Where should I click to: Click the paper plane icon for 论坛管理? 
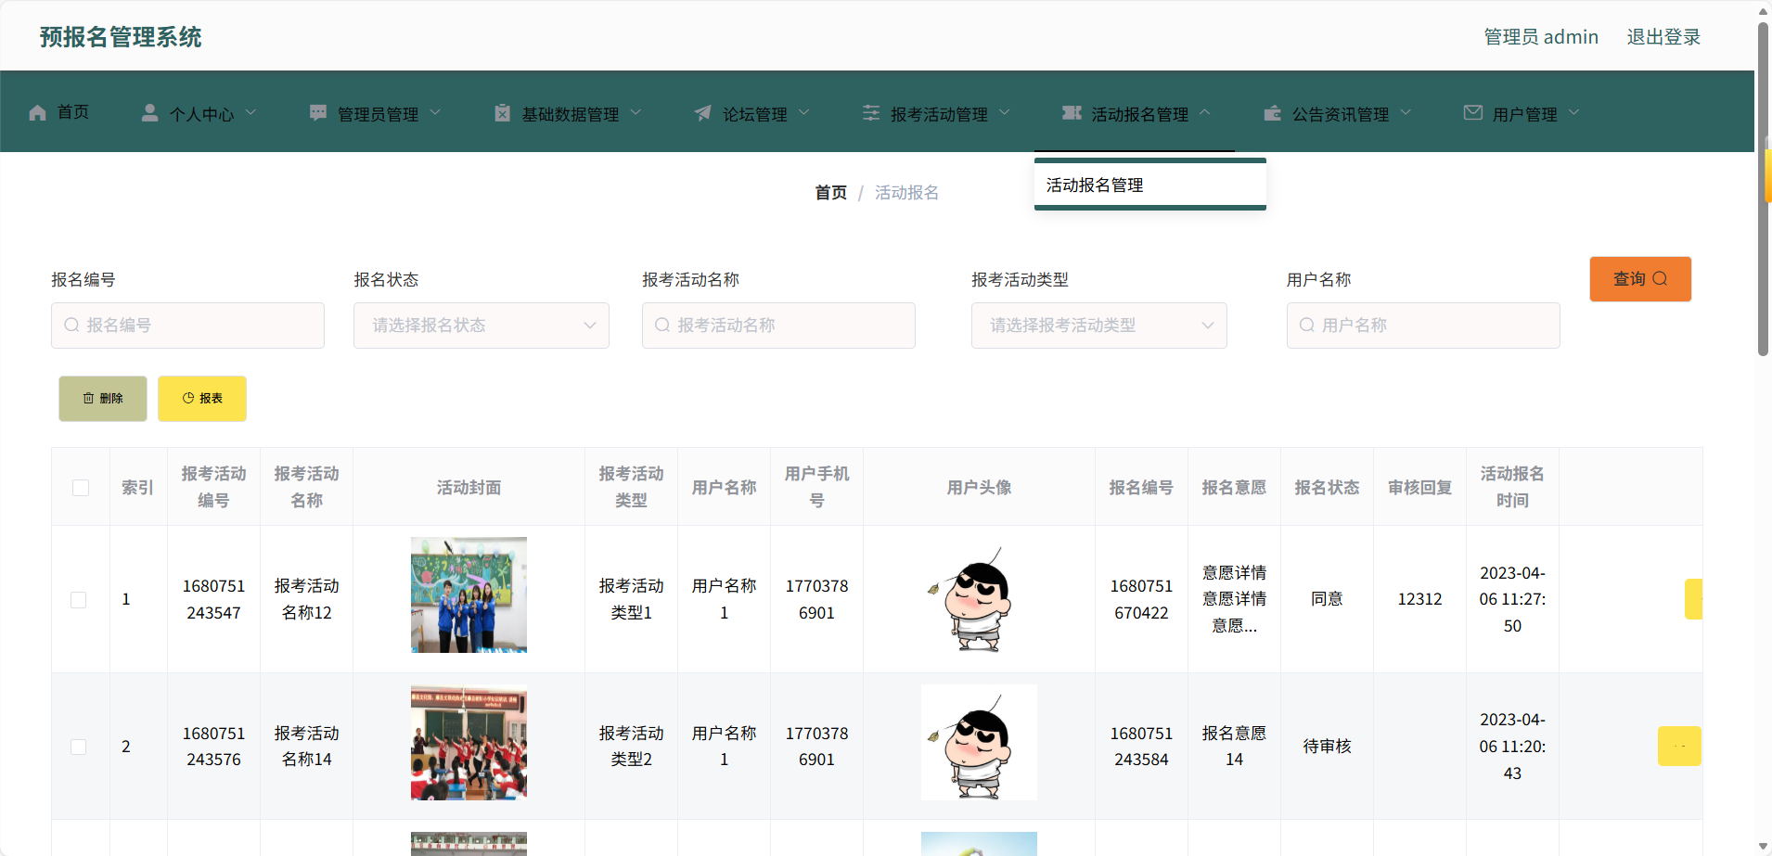(703, 113)
